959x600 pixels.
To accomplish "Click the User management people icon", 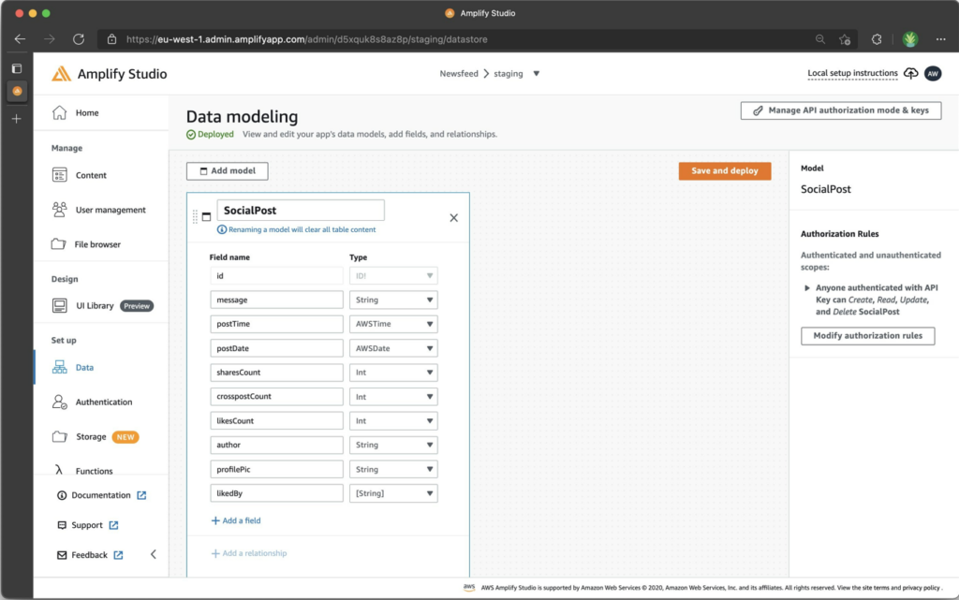I will 59,210.
